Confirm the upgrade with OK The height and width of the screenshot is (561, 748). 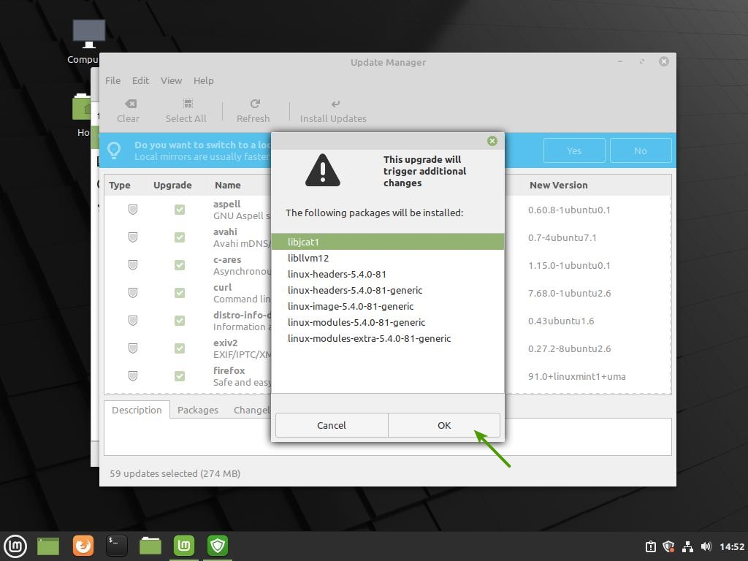point(444,425)
